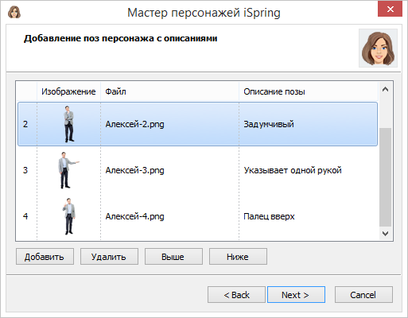Click the vertical scrollbar thumb

(x=385, y=177)
